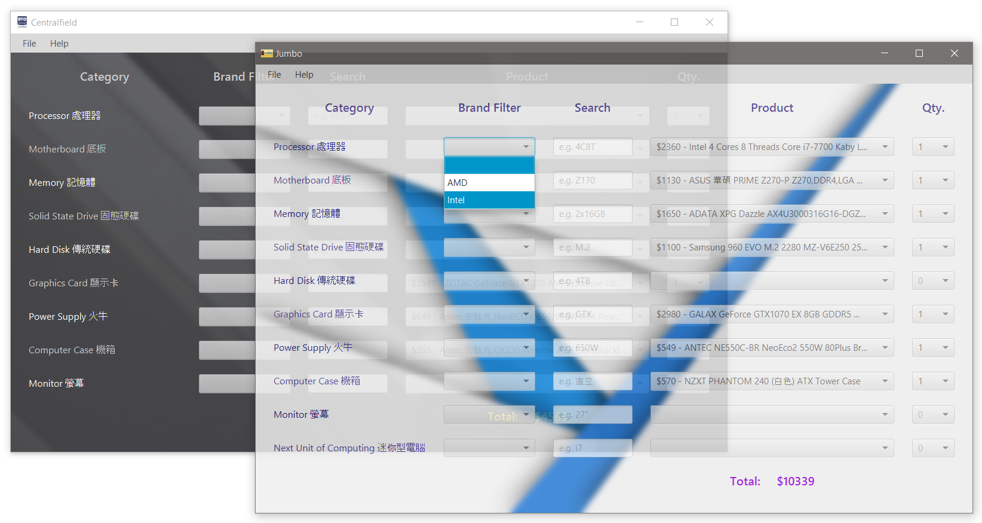The image size is (982, 523).
Task: Open empty Next Unit of Computing product dropdown
Action: click(x=772, y=448)
